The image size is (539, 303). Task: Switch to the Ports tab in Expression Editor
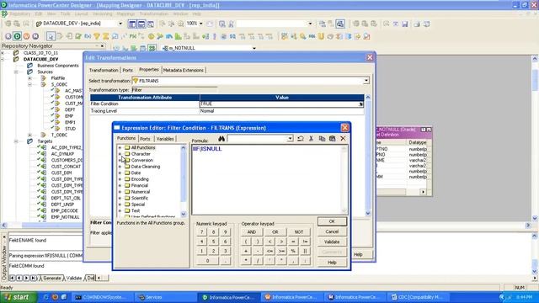click(145, 139)
